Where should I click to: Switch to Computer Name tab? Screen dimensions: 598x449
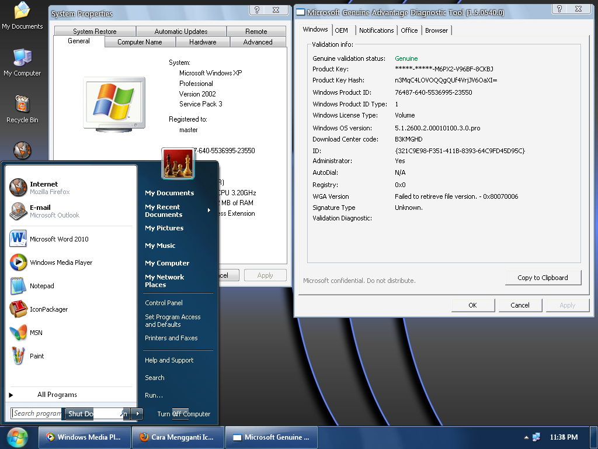140,42
